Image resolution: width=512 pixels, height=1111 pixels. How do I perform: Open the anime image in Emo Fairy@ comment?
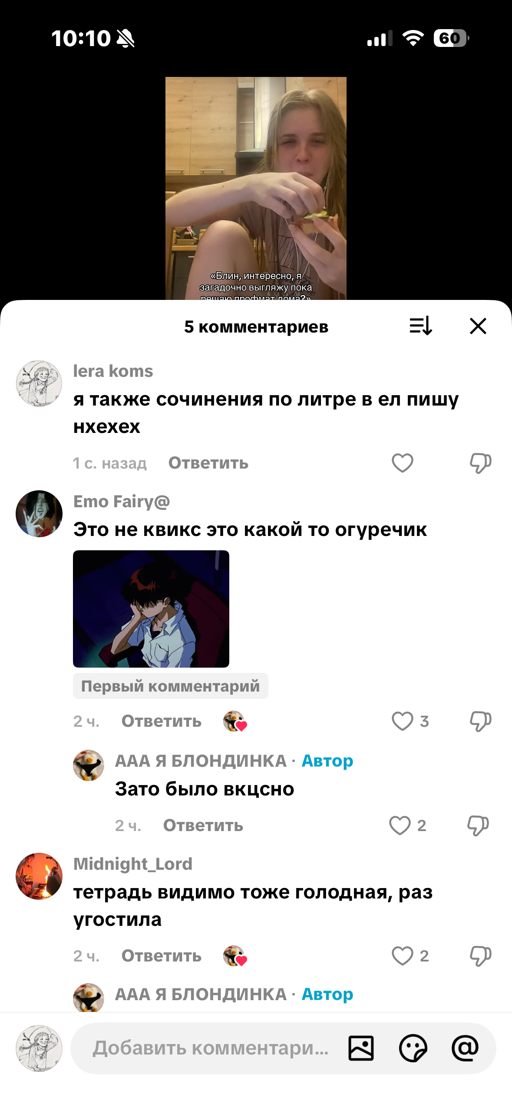pos(151,609)
